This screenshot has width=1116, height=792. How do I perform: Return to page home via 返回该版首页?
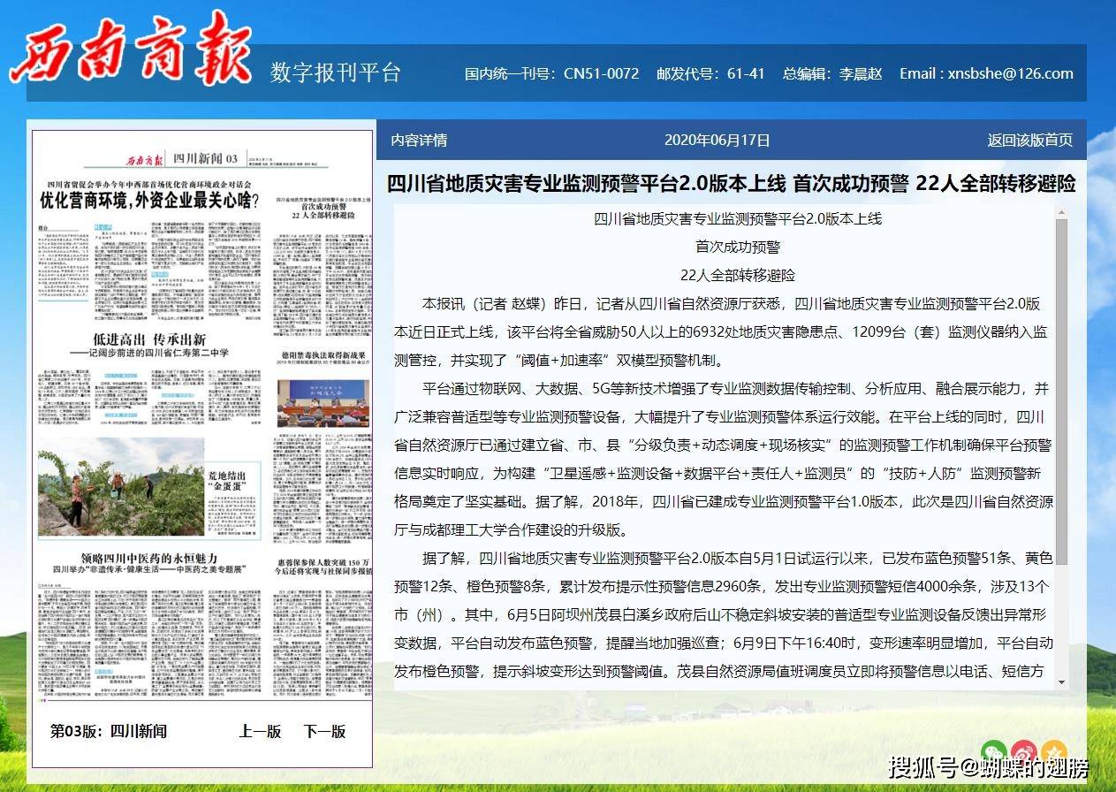coord(1030,140)
